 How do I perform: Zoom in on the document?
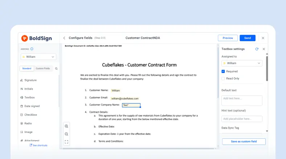coord(66,126)
